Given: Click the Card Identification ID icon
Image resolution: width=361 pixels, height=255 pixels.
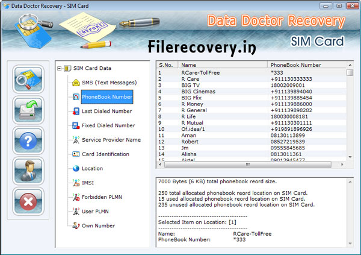Looking at the screenshot, I should (x=76, y=154).
